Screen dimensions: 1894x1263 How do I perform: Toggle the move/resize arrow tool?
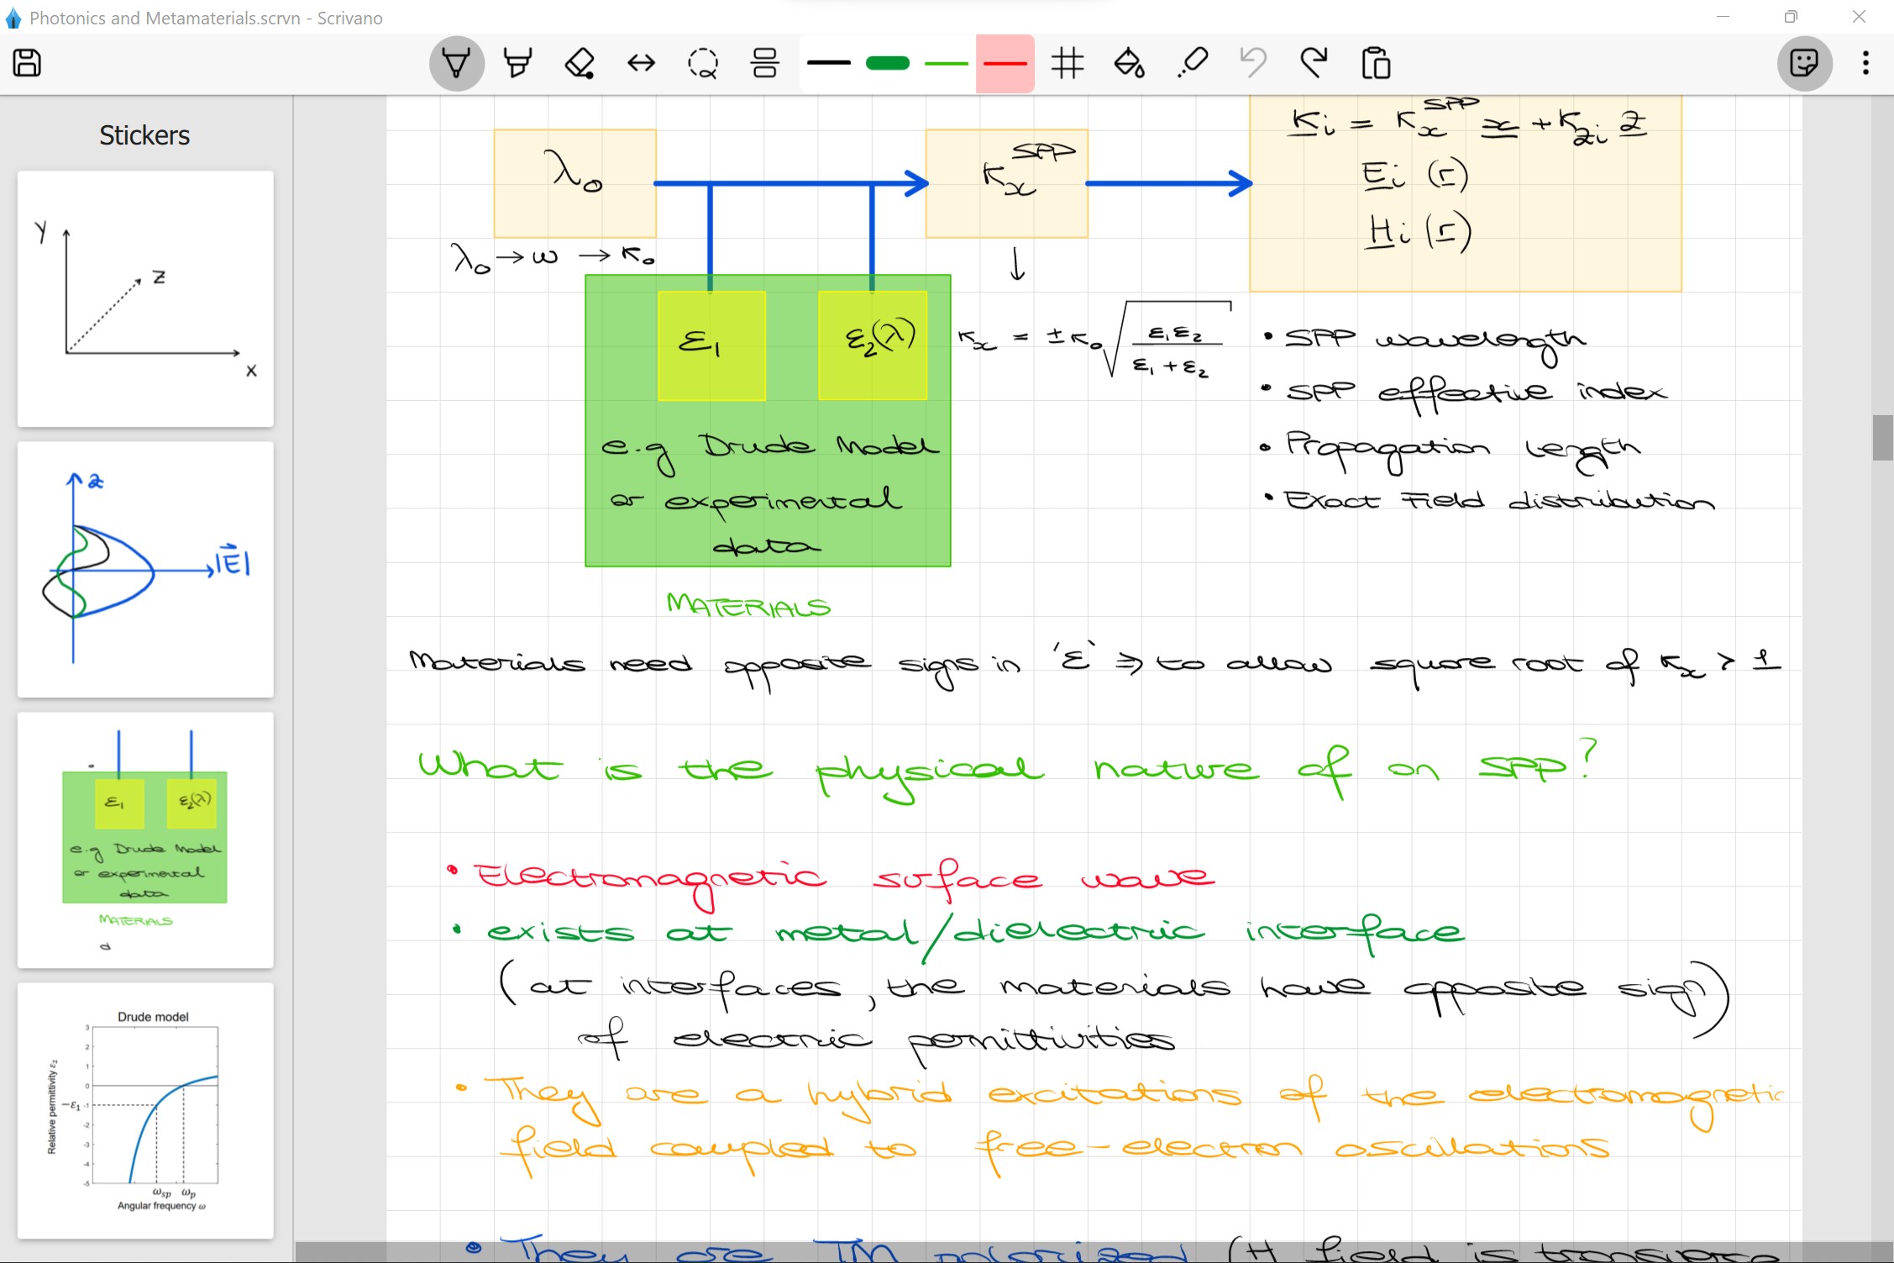(641, 63)
